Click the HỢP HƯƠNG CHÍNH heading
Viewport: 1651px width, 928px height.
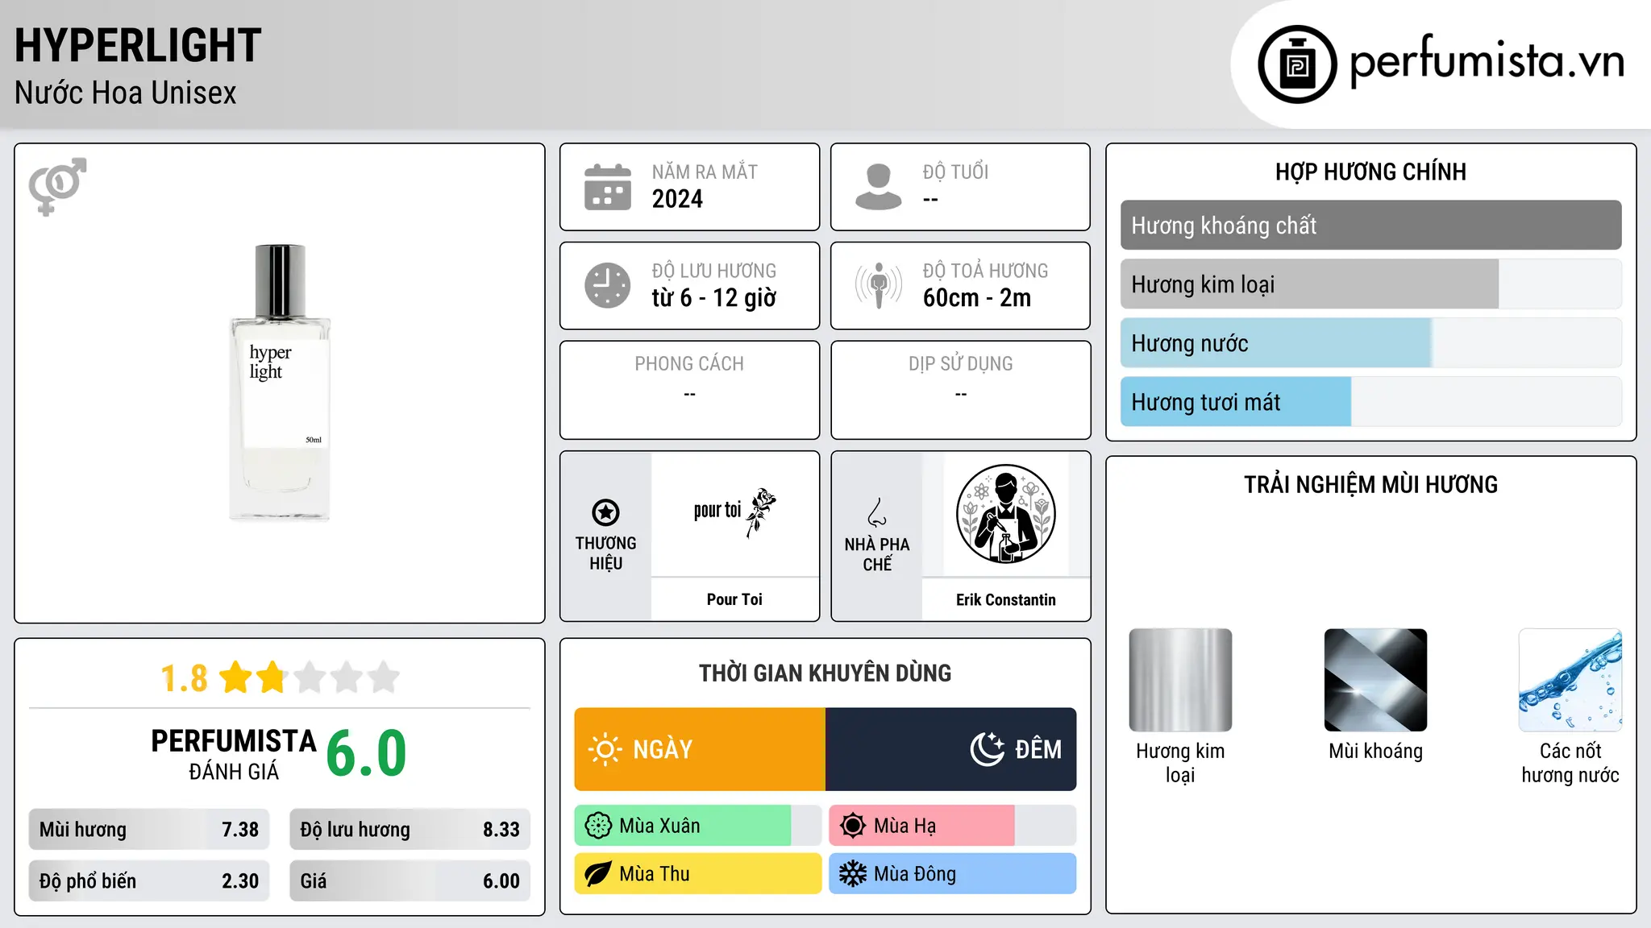(1370, 172)
